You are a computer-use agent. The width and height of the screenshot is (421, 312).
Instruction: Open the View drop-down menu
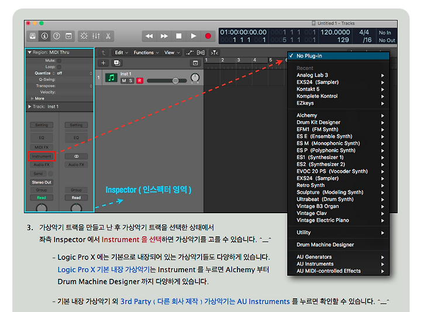(x=172, y=53)
